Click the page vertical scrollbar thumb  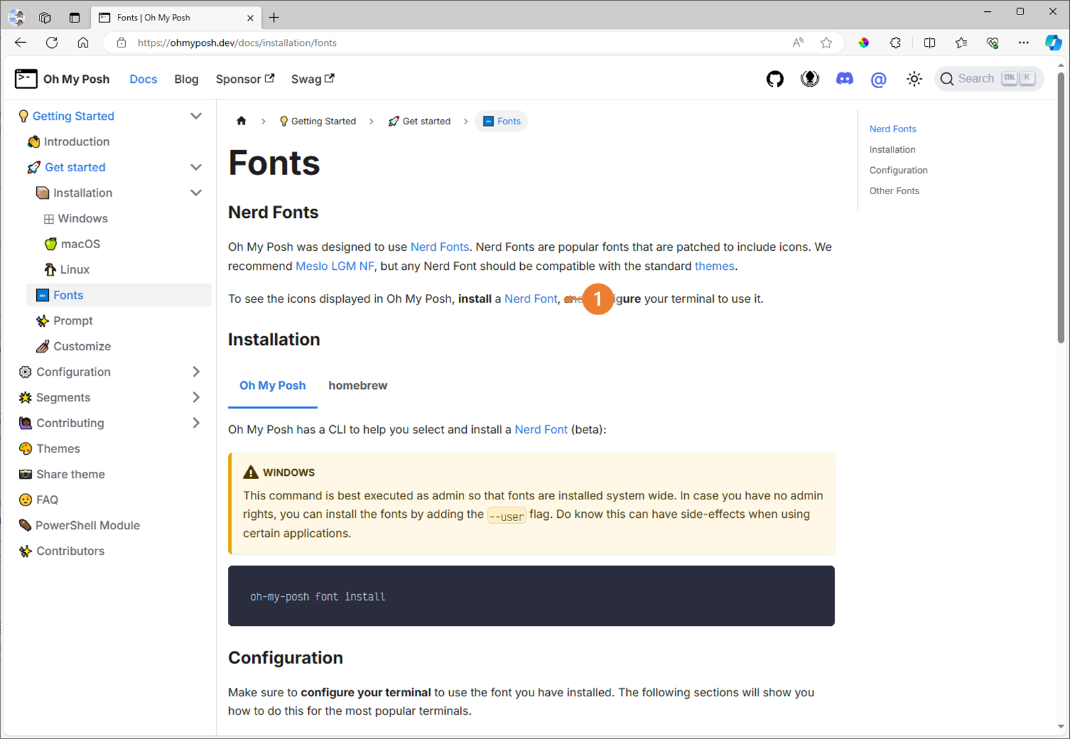tap(1060, 207)
